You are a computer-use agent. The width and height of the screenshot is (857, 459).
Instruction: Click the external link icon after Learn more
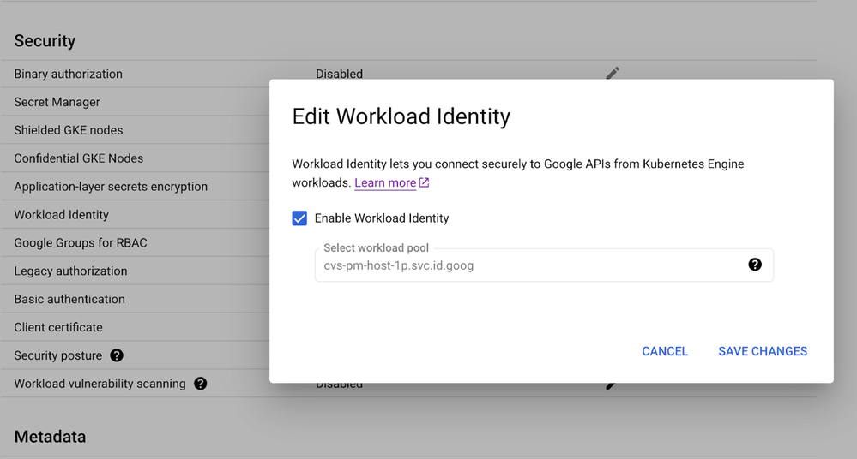click(x=424, y=182)
